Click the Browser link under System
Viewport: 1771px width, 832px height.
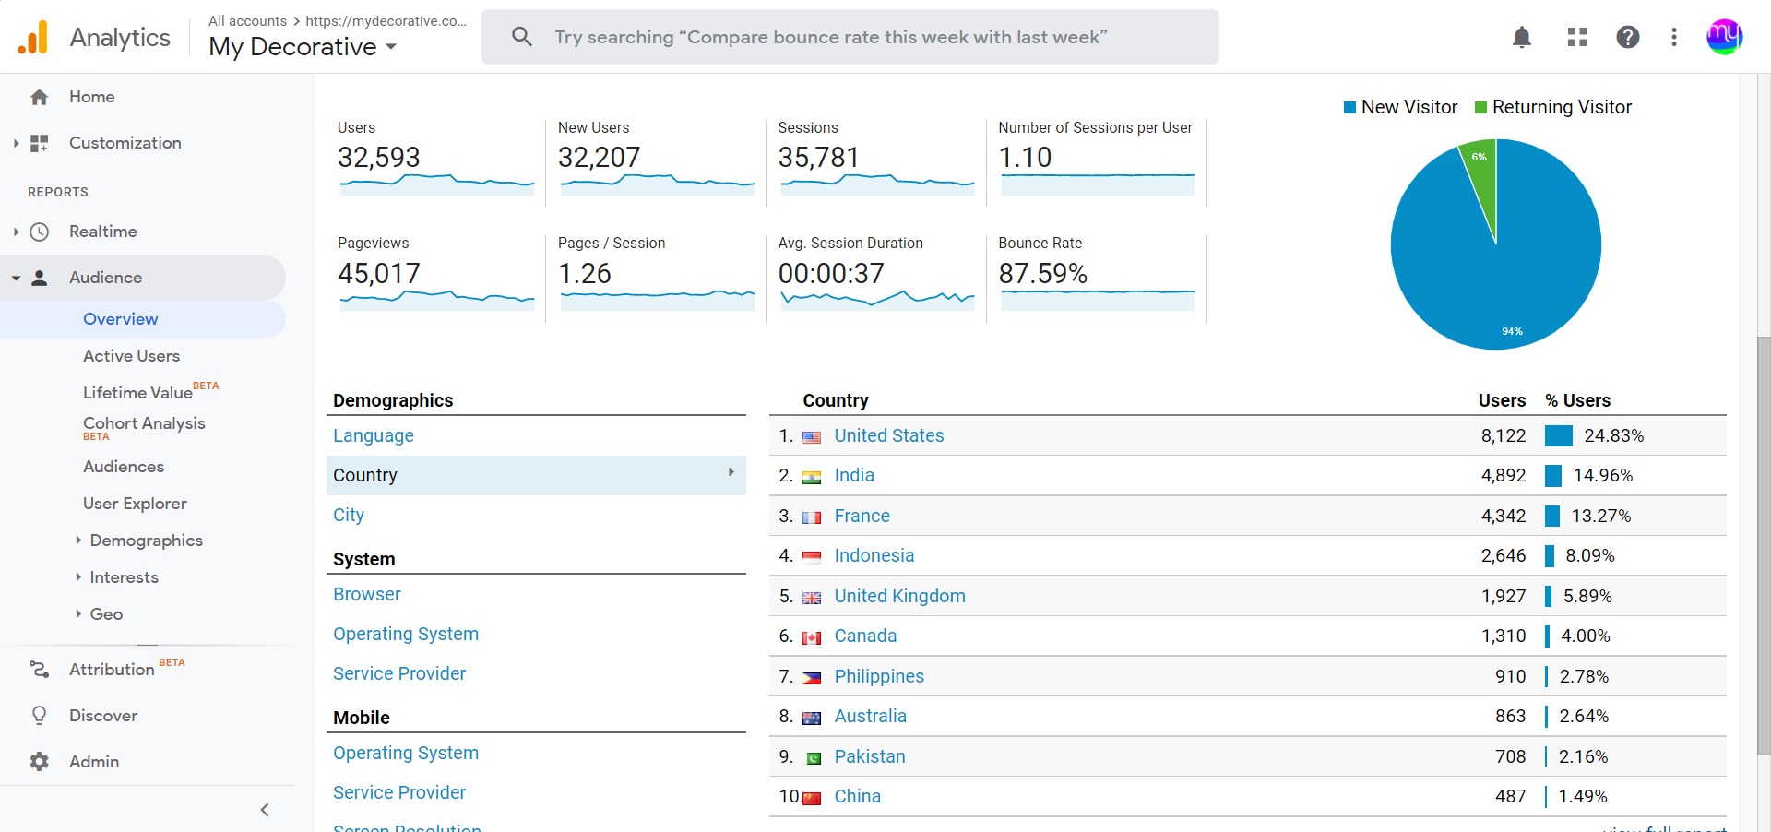(x=366, y=594)
